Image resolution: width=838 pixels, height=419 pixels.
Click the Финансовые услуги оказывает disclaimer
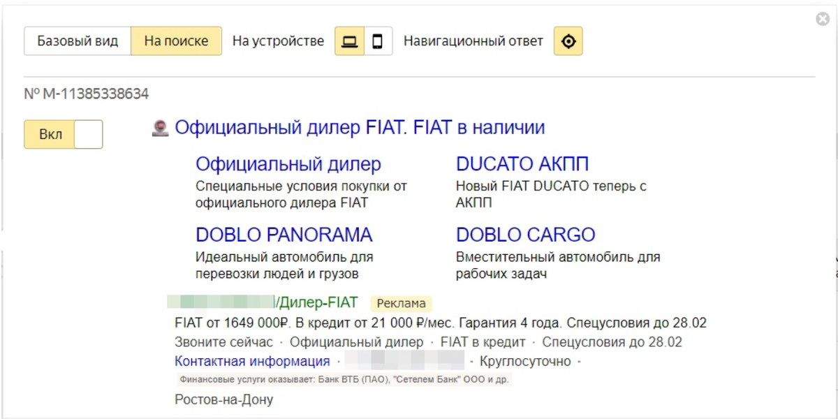(345, 381)
